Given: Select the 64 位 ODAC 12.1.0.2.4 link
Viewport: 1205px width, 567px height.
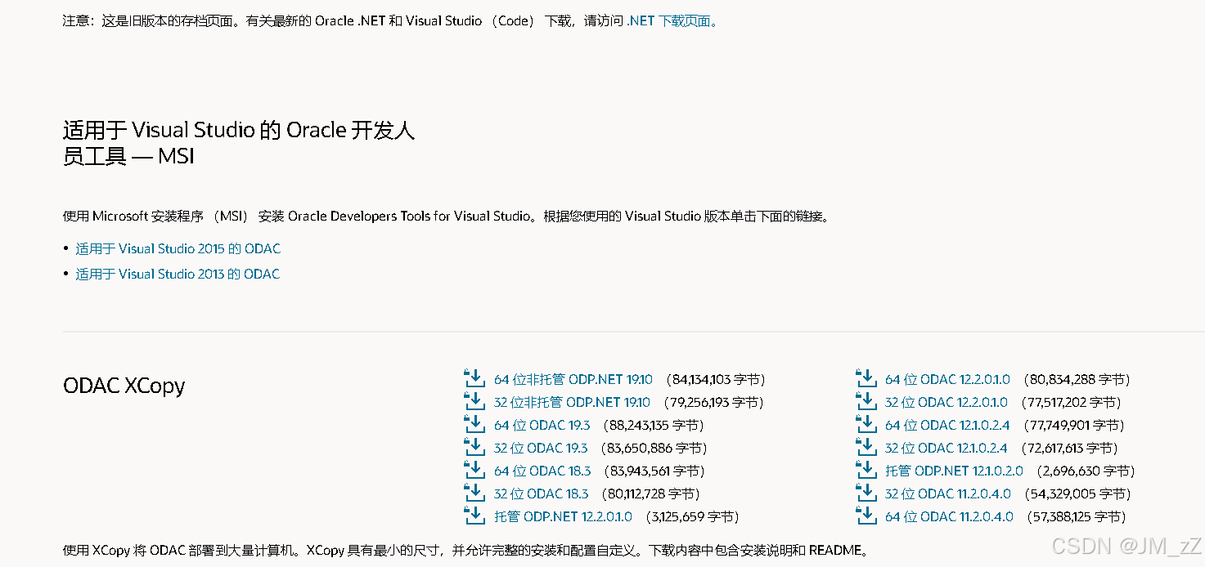Looking at the screenshot, I should pyautogui.click(x=947, y=425).
